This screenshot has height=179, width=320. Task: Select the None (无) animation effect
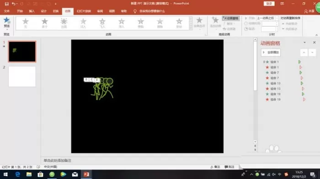click(x=26, y=23)
